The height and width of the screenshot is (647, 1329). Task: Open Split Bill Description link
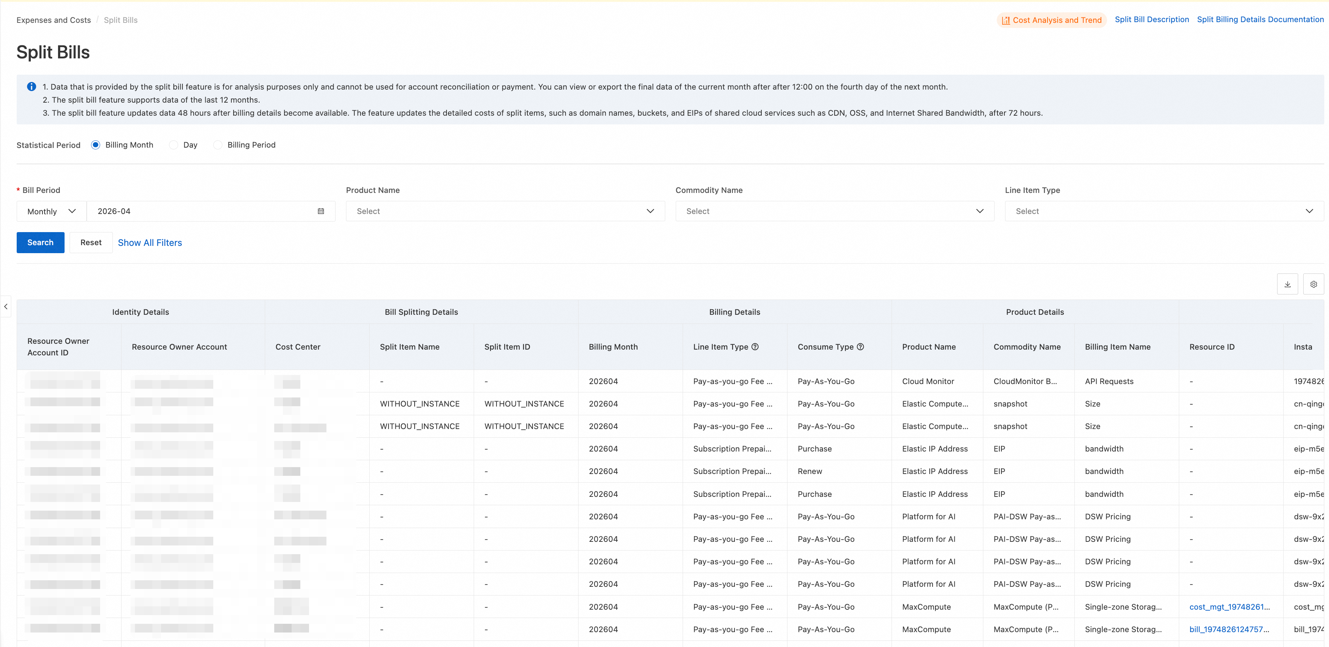[1152, 20]
